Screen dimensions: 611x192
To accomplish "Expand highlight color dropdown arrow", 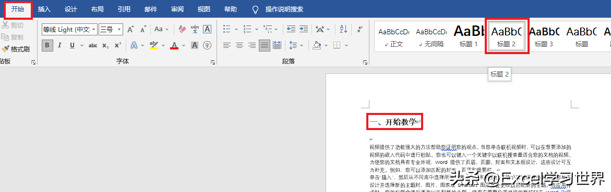I will 163,45.
